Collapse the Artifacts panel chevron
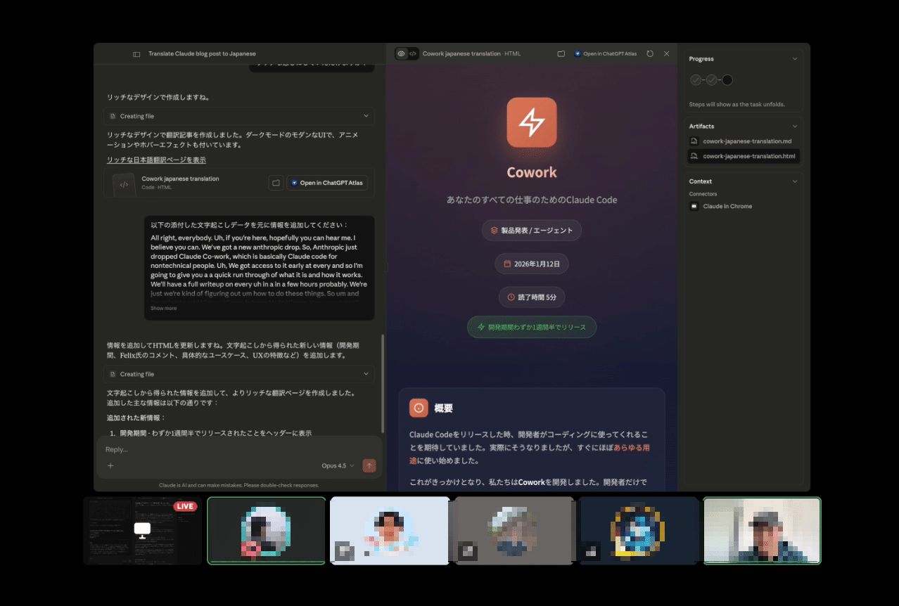899x606 pixels. coord(795,127)
